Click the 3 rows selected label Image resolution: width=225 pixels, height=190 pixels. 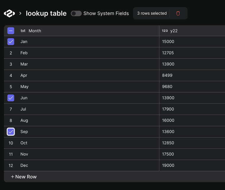tap(152, 13)
